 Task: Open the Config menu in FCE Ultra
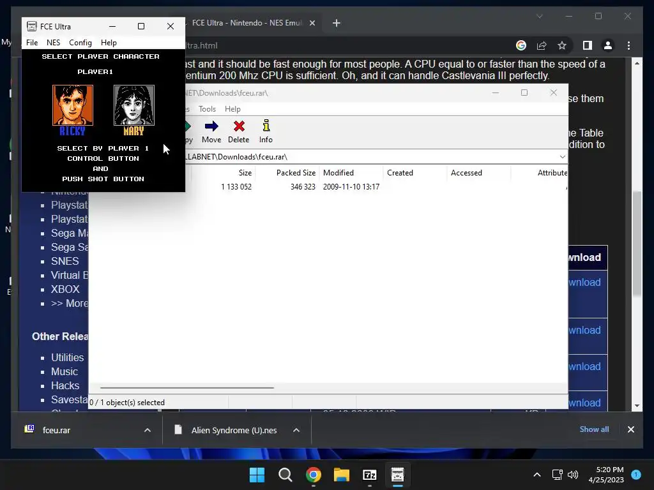[80, 43]
